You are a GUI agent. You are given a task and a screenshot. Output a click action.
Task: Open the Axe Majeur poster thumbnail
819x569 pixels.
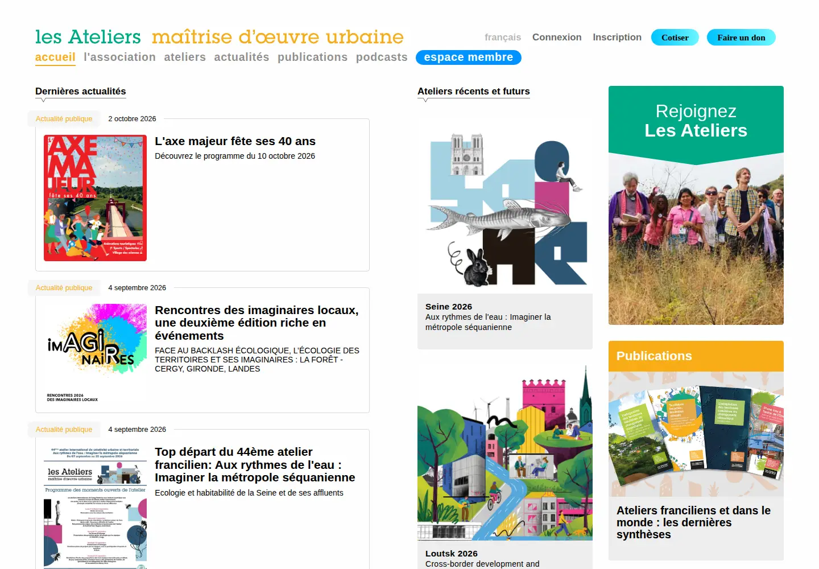coord(95,198)
